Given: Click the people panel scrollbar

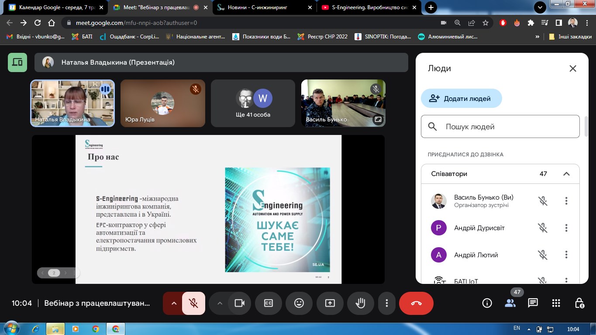Looking at the screenshot, I should (x=586, y=127).
